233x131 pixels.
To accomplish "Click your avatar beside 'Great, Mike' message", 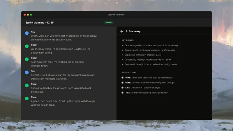I will click(27, 33).
